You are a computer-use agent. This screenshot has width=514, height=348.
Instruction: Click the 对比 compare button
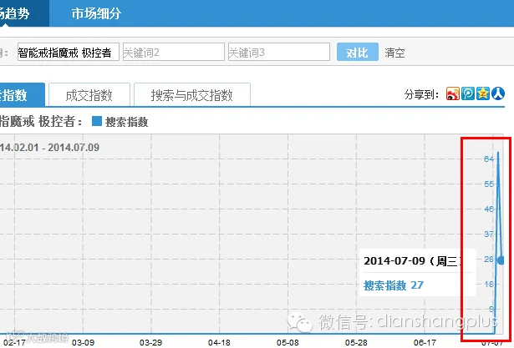[x=358, y=52]
